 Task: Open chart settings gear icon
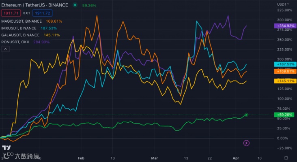tap(286, 158)
